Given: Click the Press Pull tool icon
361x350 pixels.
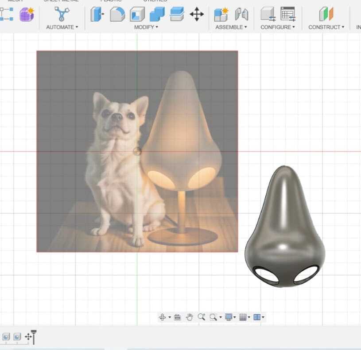Looking at the screenshot, I should point(97,14).
